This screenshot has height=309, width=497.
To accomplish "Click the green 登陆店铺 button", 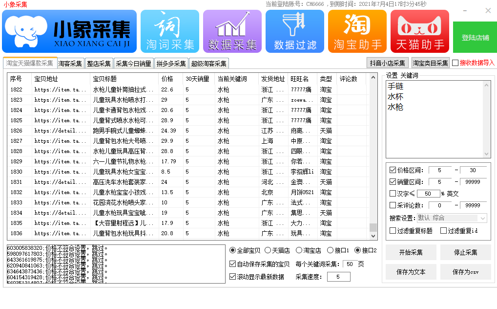I will 475,38.
